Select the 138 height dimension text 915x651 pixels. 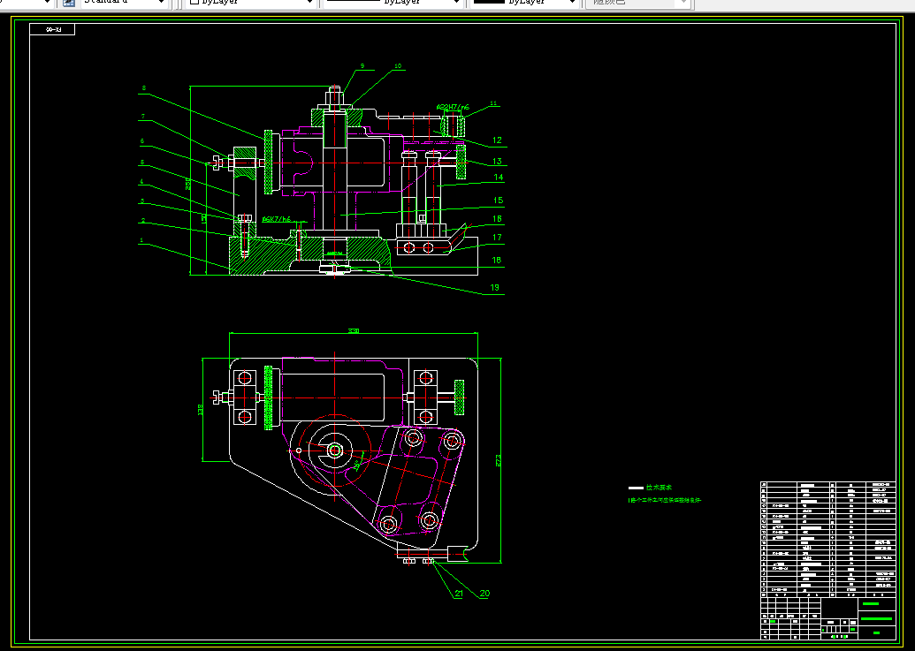pyautogui.click(x=201, y=410)
